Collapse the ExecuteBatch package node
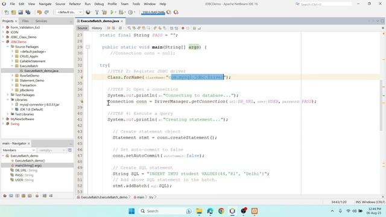The height and width of the screenshot is (217, 386). [x=12, y=66]
